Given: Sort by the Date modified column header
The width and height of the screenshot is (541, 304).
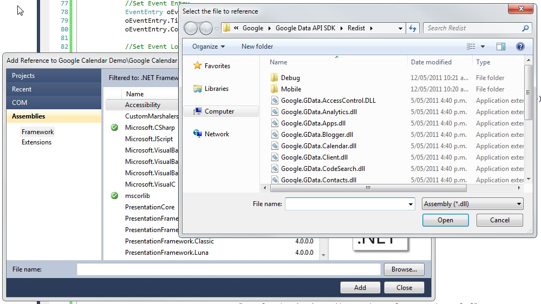Looking at the screenshot, I should [x=431, y=62].
